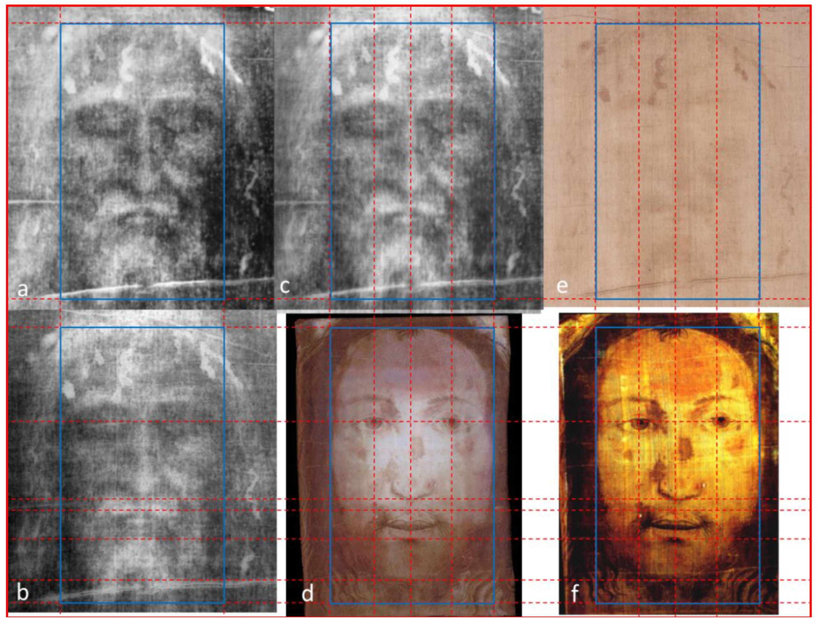This screenshot has height=623, width=818.
Task: Click the panel label "b"
Action: (23, 592)
